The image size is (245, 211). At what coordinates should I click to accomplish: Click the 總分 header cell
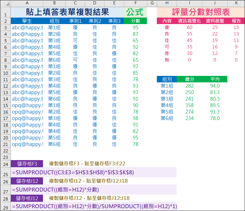[189, 79]
